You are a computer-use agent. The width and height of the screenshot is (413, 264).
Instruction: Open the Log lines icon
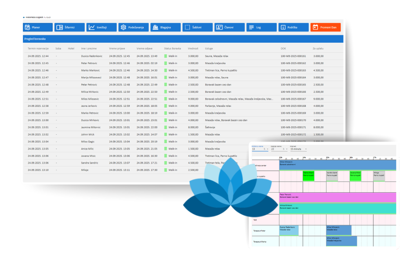pos(251,27)
